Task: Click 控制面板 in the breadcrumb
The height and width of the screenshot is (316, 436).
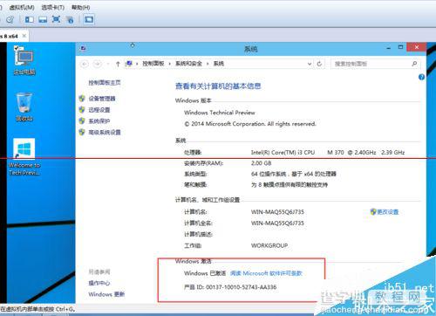Action: point(153,64)
